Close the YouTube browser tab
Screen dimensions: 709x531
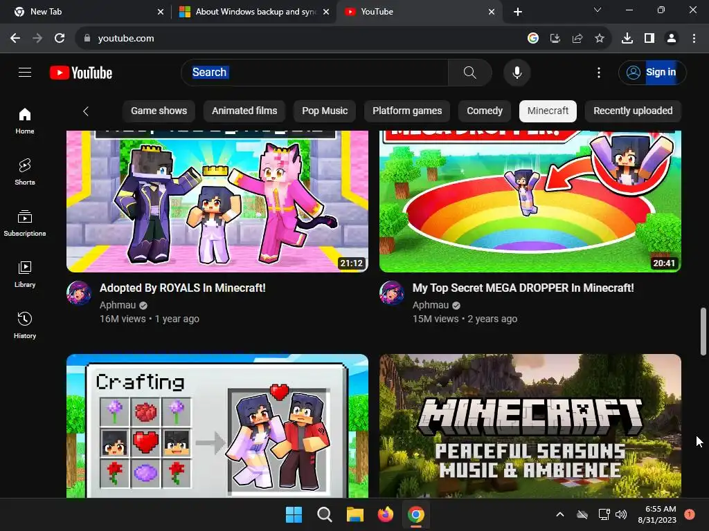click(x=492, y=12)
